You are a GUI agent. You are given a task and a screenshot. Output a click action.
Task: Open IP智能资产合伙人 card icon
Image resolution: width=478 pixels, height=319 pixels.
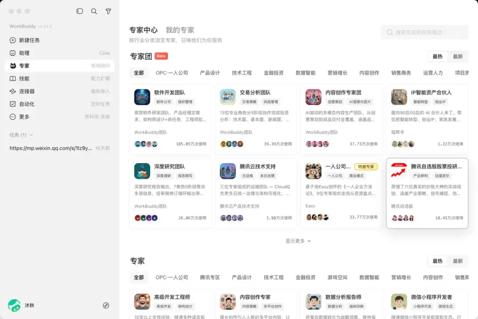point(399,97)
